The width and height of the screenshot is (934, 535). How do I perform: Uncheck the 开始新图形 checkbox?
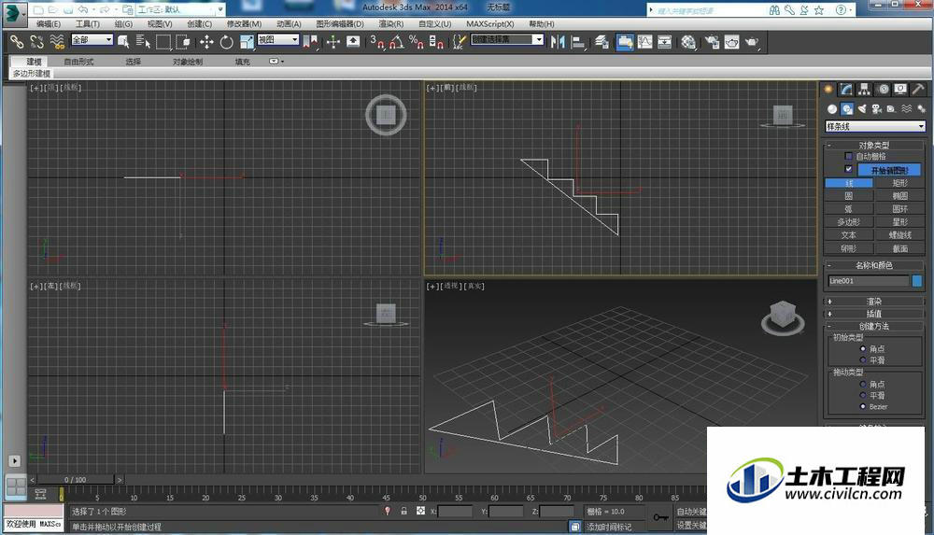(x=848, y=169)
